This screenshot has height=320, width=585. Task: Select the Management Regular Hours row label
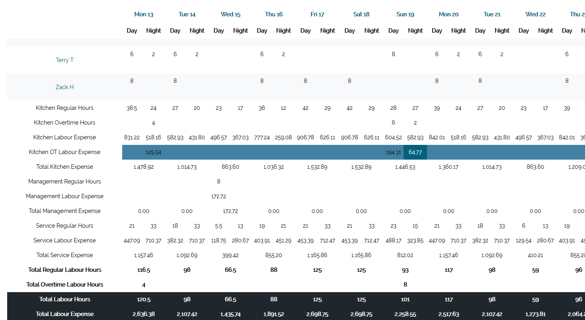point(64,181)
